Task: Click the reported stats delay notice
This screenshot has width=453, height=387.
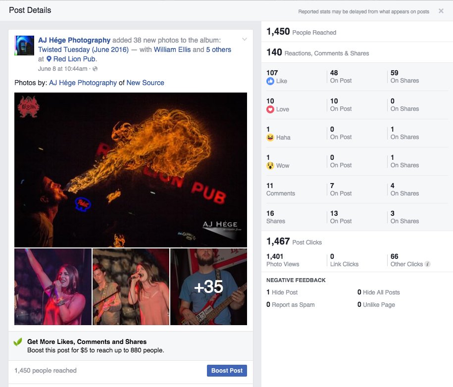Action: pyautogui.click(x=364, y=11)
